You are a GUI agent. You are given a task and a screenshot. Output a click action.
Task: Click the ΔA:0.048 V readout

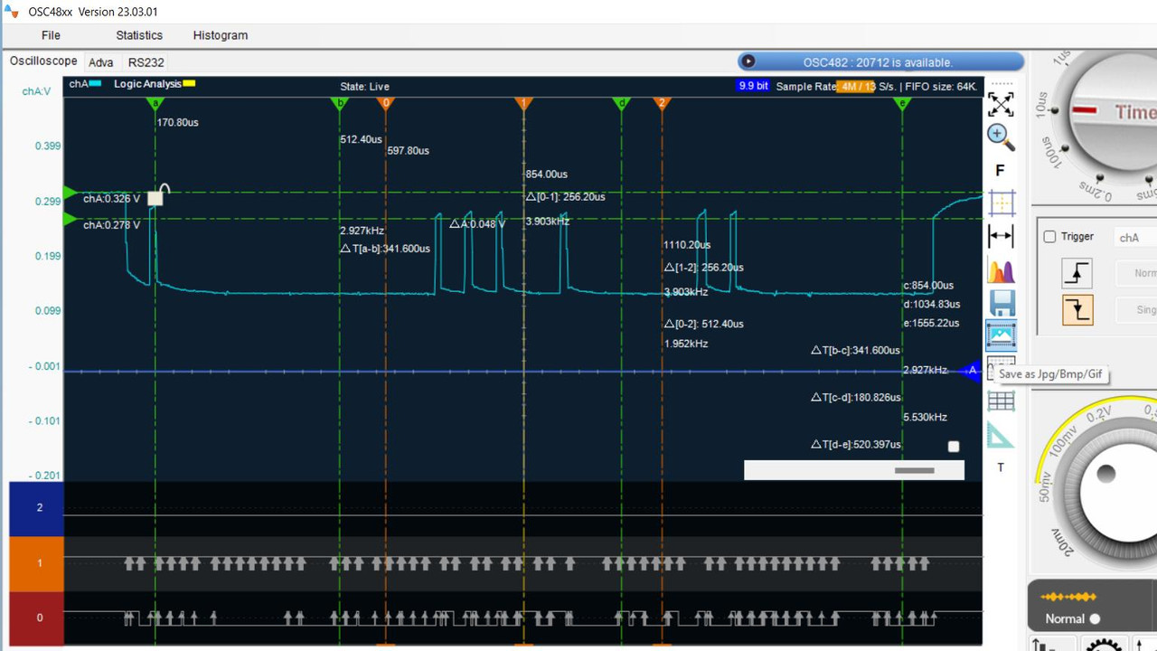(478, 223)
